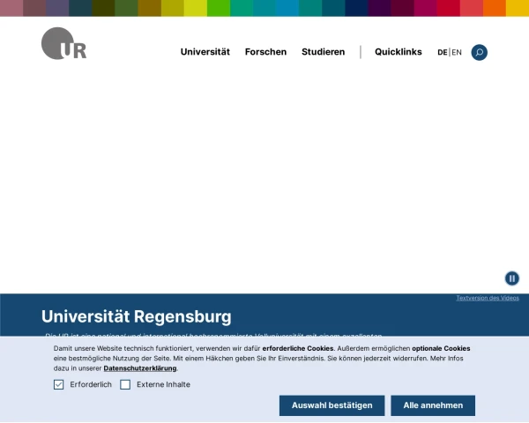Enable the Externe Inhalte checkbox
This screenshot has width=529, height=423.
tap(125, 384)
